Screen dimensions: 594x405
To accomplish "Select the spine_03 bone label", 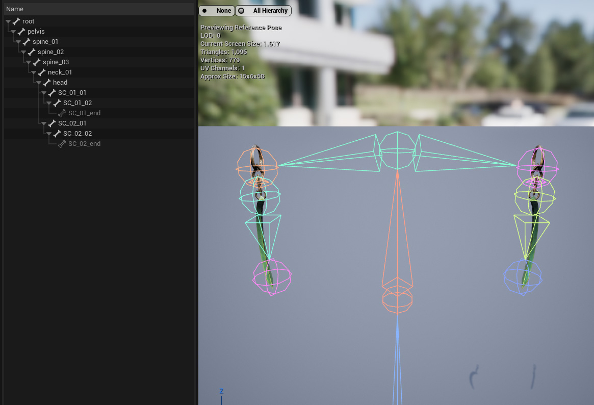I will coord(56,62).
